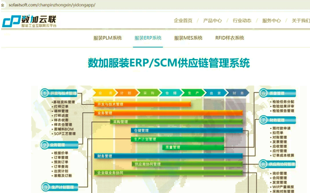Click the 业务 arrow in the process flow
The image size is (310, 193).
pos(102,93)
